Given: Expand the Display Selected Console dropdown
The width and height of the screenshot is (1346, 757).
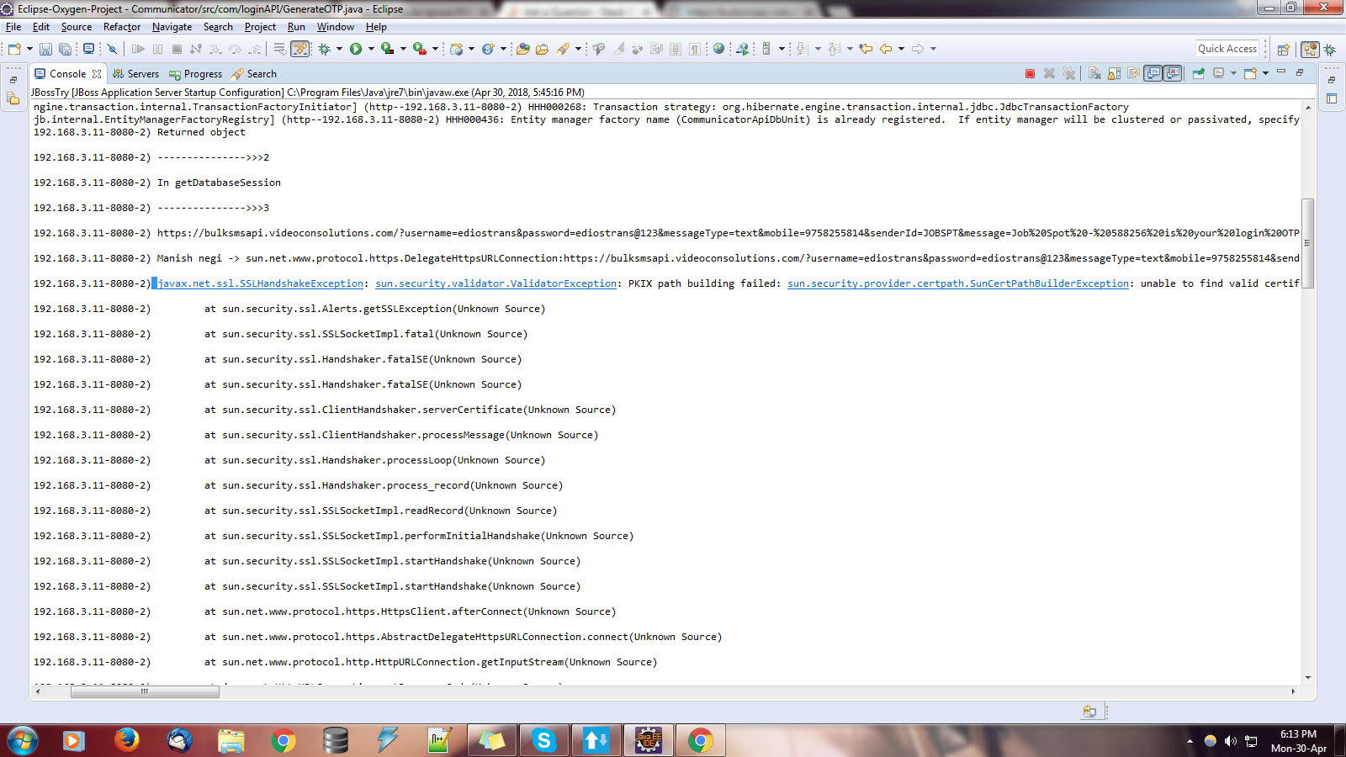Looking at the screenshot, I should pos(1233,73).
